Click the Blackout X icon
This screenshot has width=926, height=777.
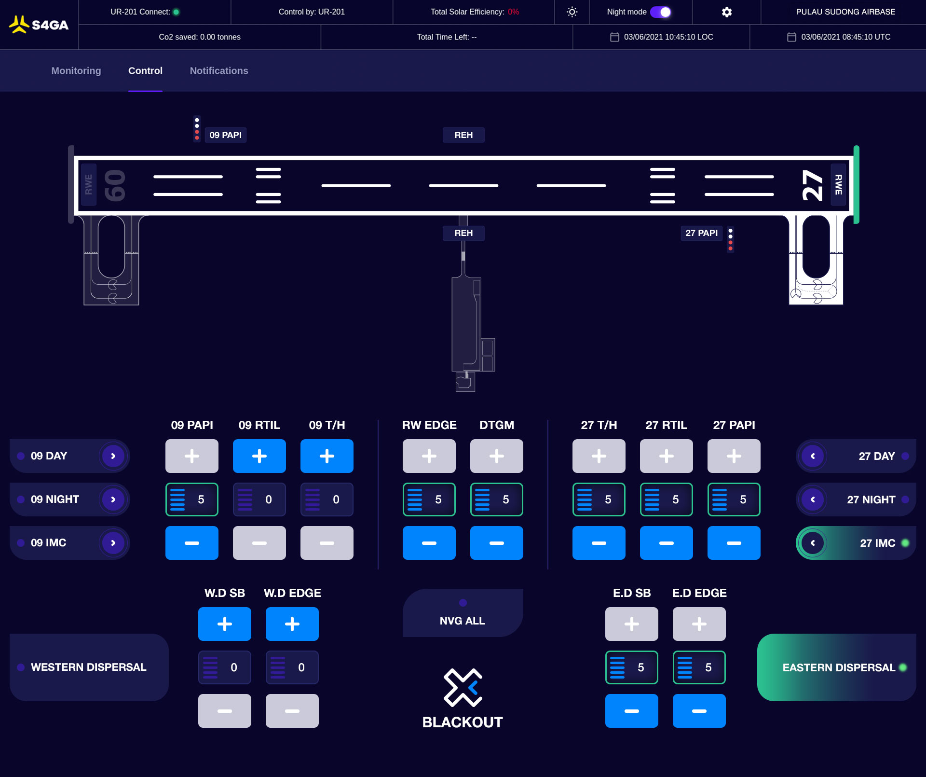tap(463, 687)
